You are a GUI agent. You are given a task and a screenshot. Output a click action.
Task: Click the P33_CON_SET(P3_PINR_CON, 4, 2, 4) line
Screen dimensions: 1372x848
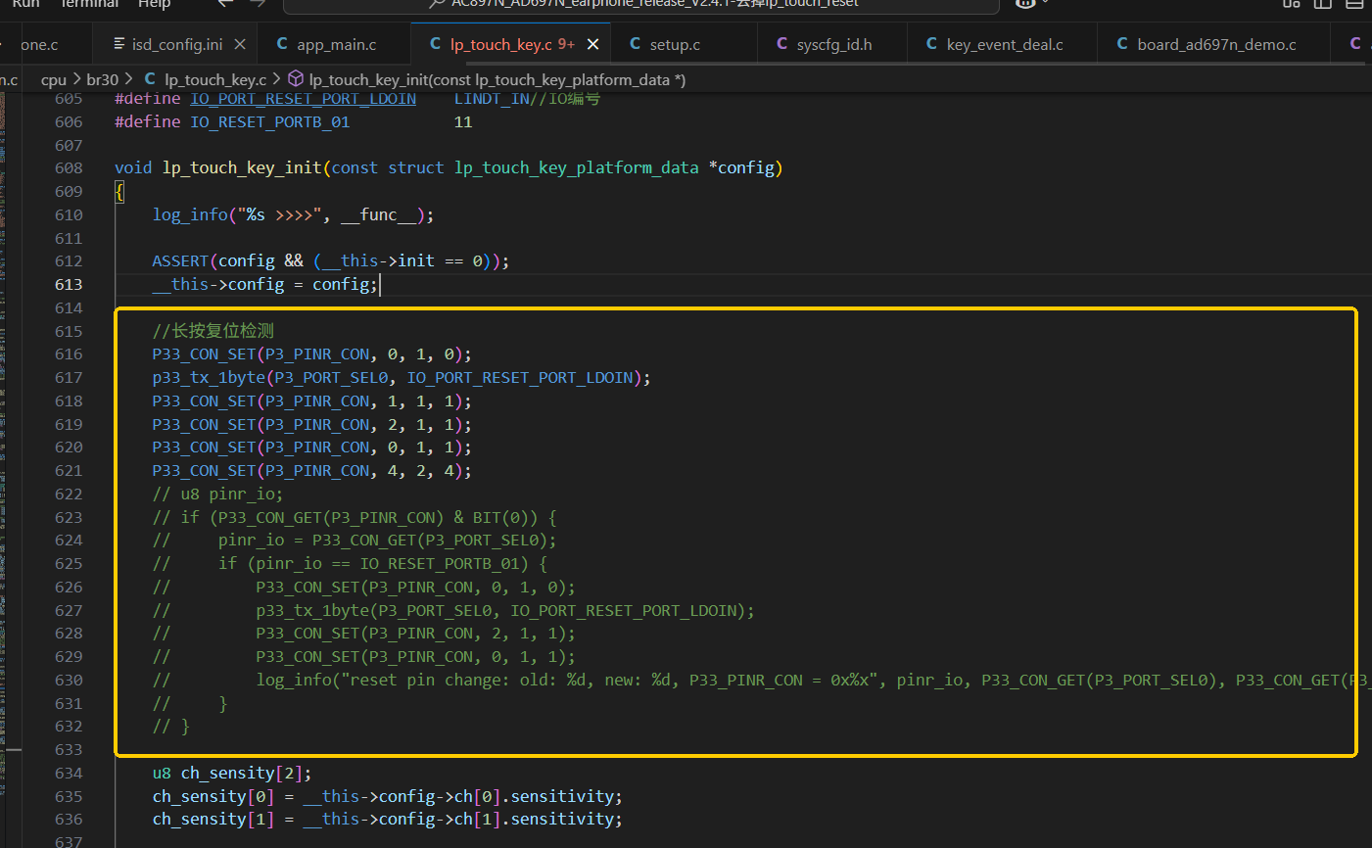point(311,470)
